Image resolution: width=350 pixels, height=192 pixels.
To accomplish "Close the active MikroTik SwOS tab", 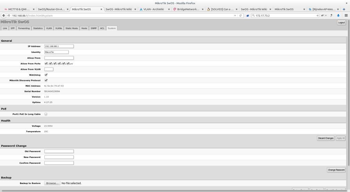I will (x=101, y=9).
